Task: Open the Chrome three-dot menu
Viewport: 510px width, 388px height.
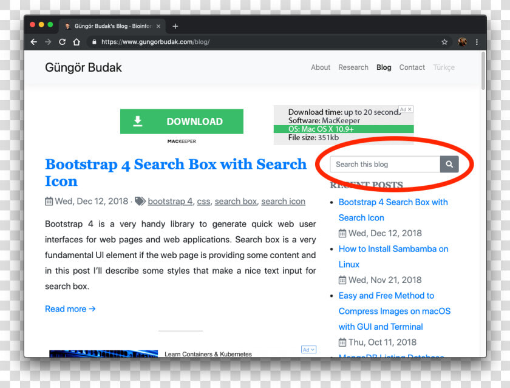Action: click(x=477, y=42)
